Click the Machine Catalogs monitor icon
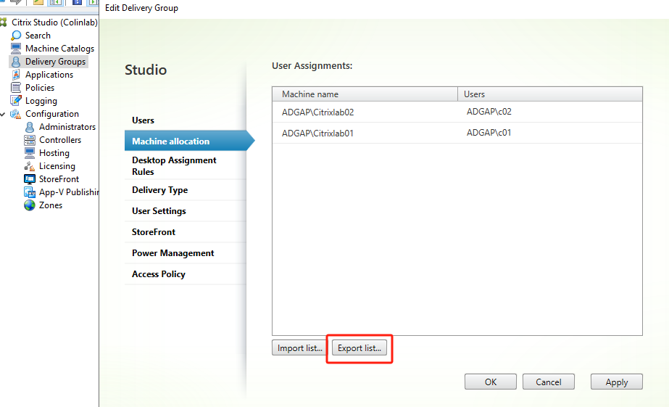The width and height of the screenshot is (669, 407). click(16, 49)
